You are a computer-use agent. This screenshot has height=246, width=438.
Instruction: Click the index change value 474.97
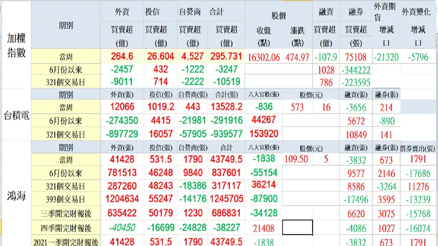(x=297, y=57)
